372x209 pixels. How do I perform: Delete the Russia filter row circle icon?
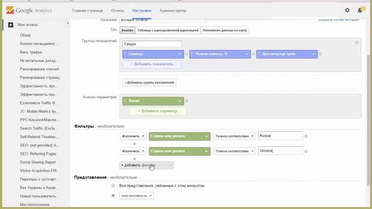click(306, 136)
